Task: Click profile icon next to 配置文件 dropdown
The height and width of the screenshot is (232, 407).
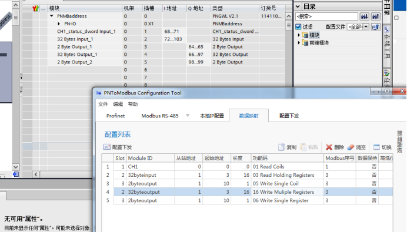Action: point(376,26)
